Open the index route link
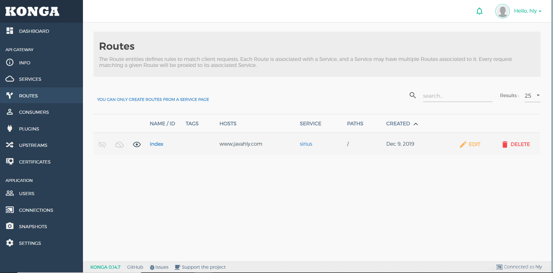The height and width of the screenshot is (273, 553). 156,144
